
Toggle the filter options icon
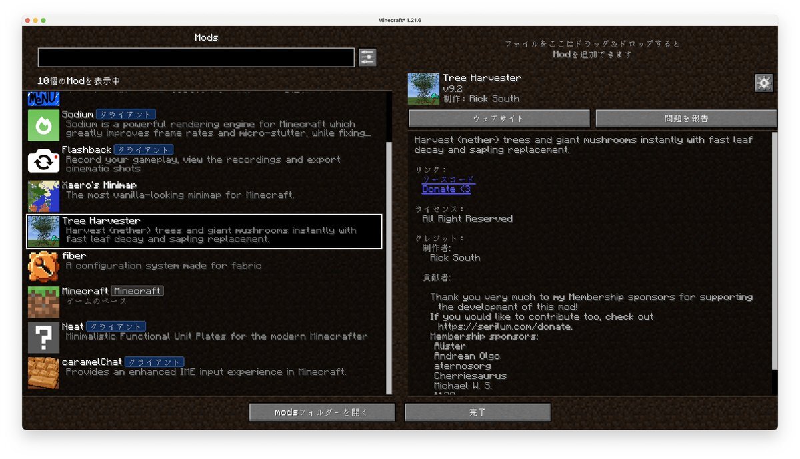pyautogui.click(x=367, y=57)
